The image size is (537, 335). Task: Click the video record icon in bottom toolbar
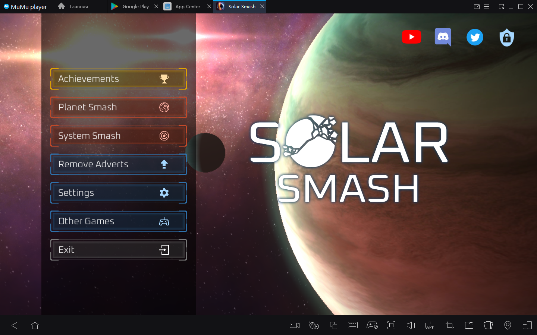[295, 325]
